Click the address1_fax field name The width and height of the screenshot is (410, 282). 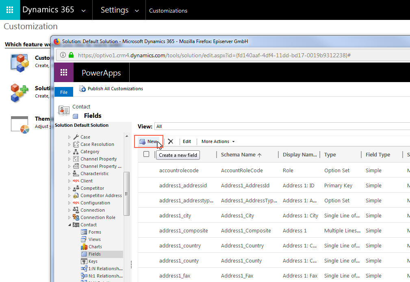point(175,276)
